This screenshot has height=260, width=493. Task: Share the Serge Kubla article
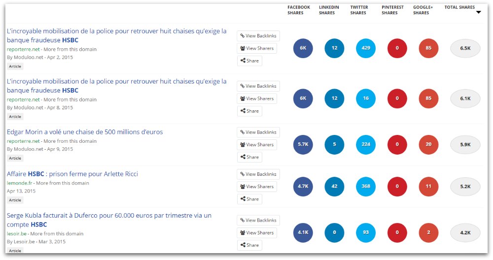[x=249, y=245]
